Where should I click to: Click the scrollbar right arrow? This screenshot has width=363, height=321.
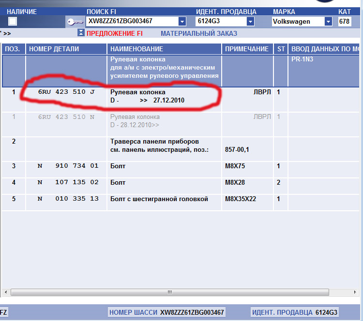click(x=357, y=292)
